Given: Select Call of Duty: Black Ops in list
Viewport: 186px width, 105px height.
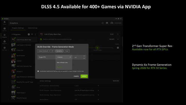Looking at the screenshot, I should pyautogui.click(x=24, y=40).
